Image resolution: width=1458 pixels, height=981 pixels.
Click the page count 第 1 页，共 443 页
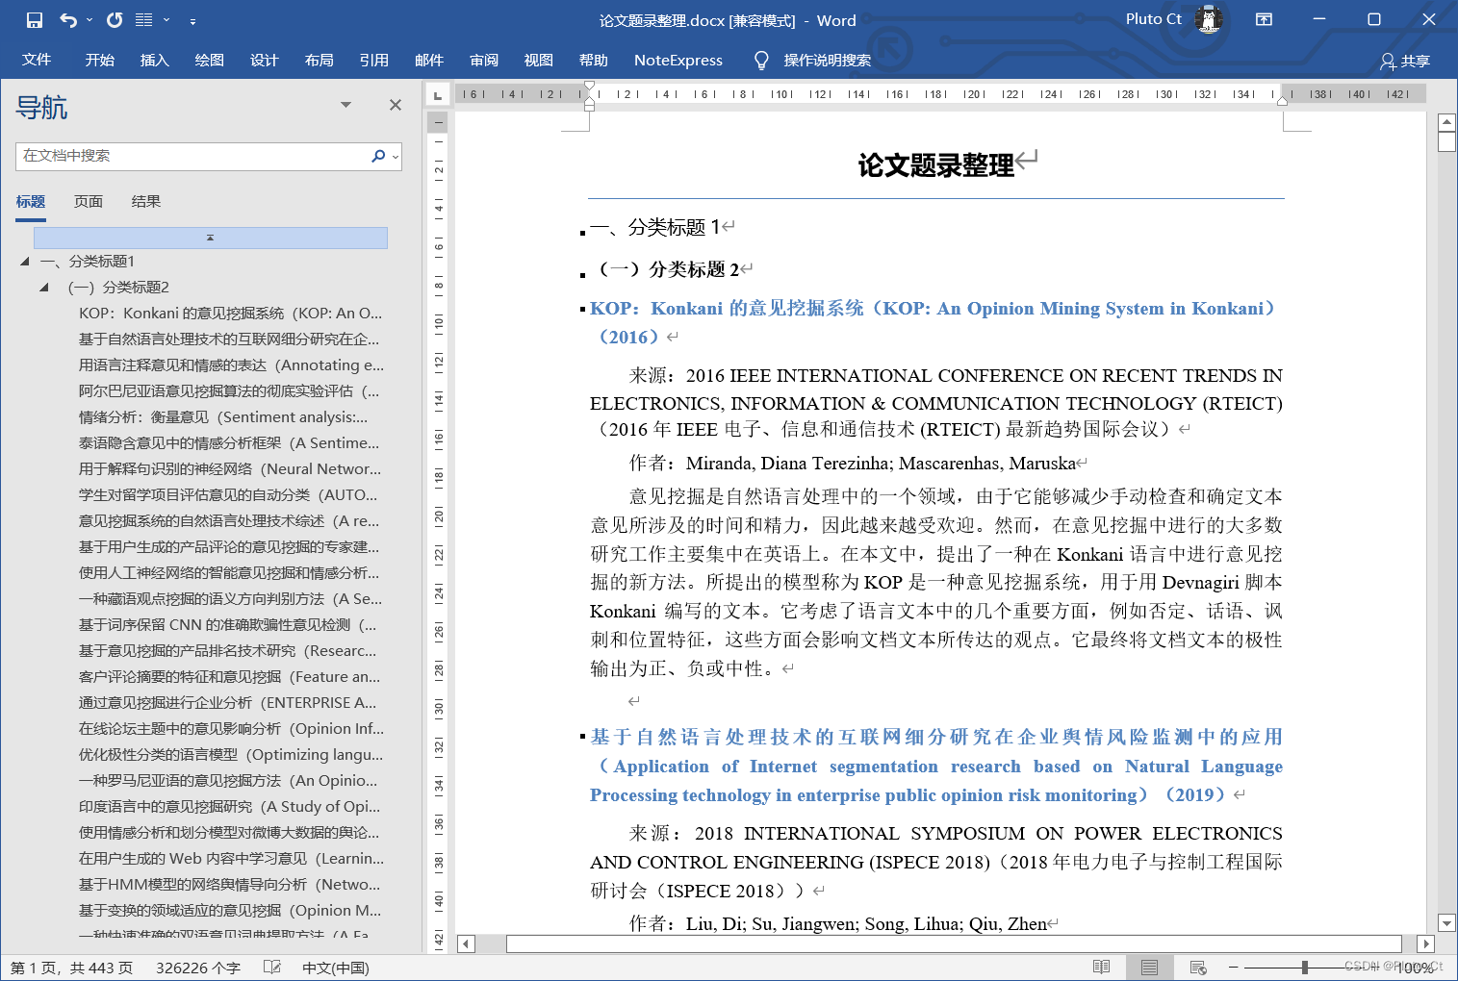(71, 968)
